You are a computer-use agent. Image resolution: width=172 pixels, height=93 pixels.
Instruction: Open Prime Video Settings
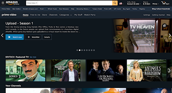[x=147, y=15]
